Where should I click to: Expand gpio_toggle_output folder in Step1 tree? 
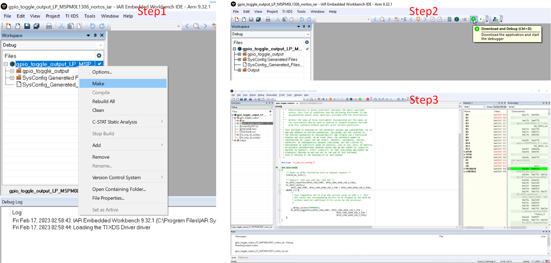[x=12, y=71]
